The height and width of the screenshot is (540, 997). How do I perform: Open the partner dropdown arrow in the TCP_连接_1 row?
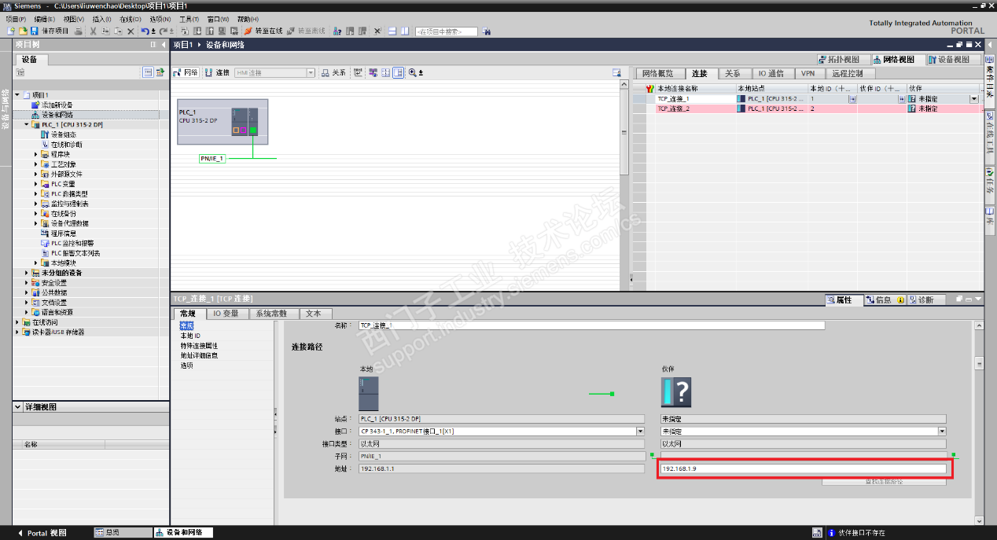click(973, 99)
